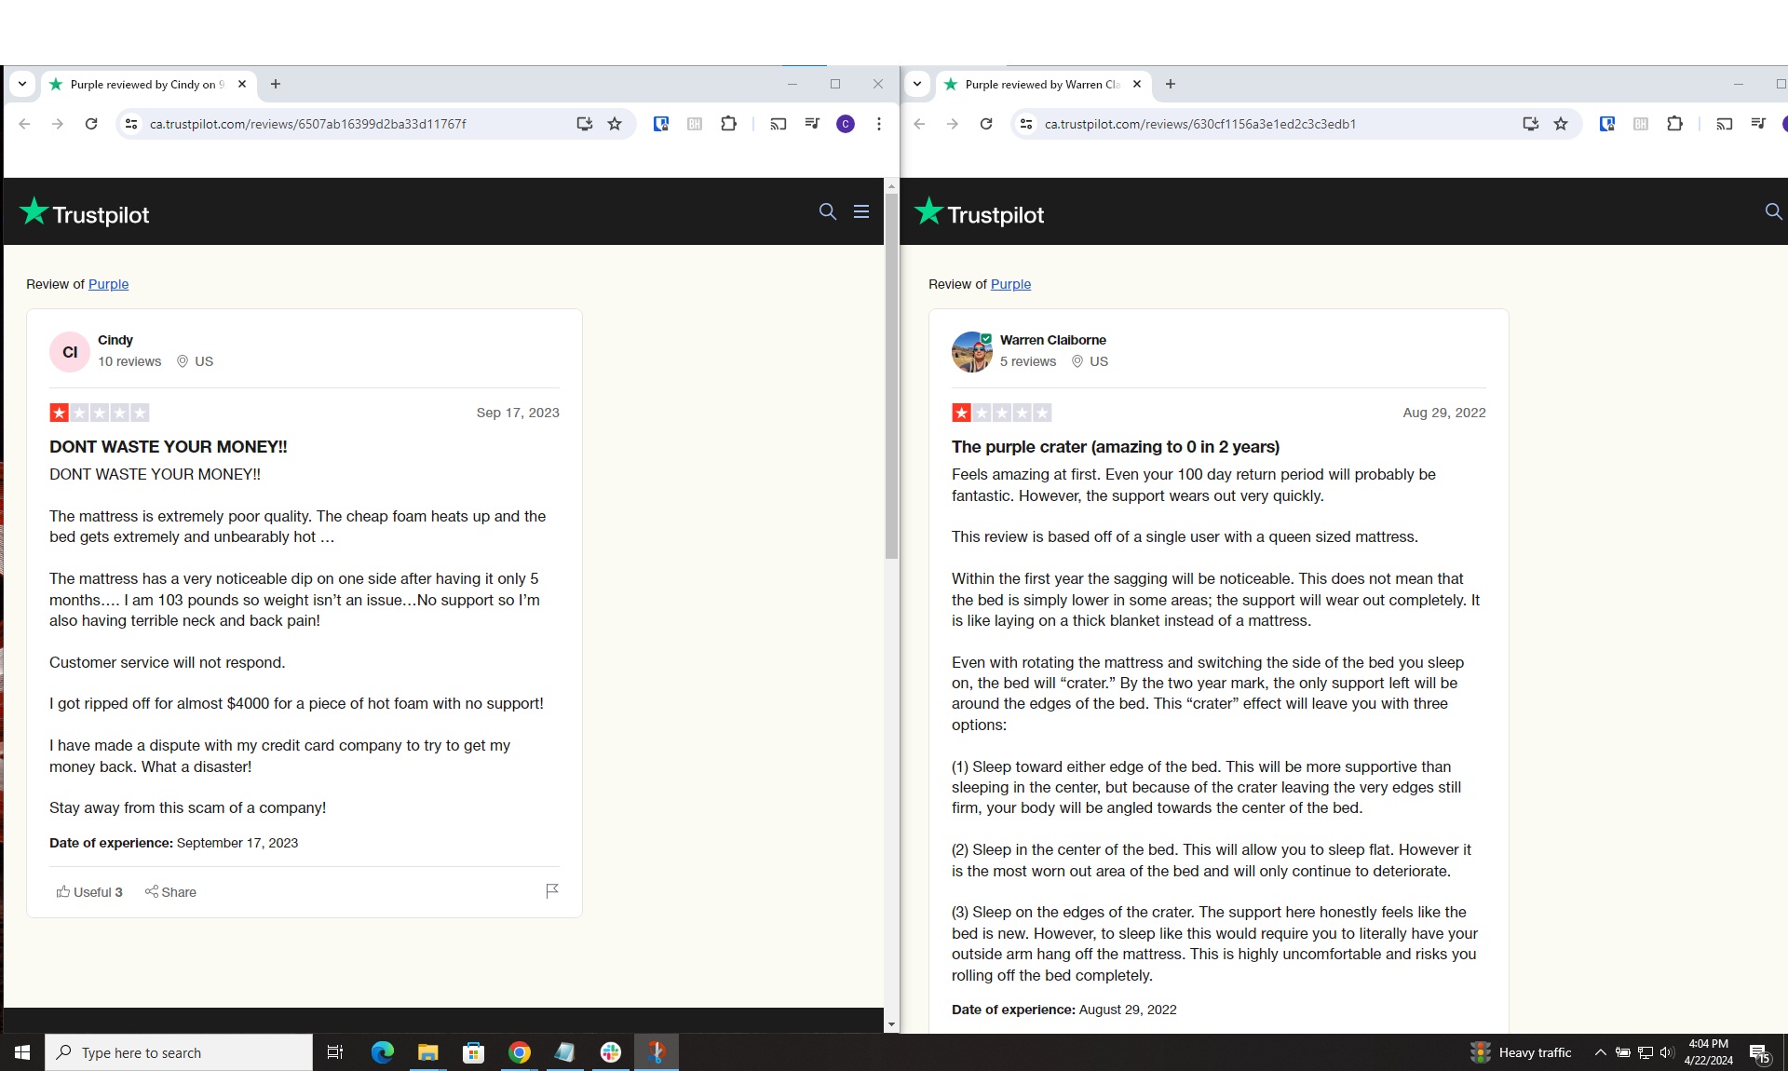Click Cindy's one-star rating
This screenshot has width=1788, height=1071.
pyautogui.click(x=100, y=413)
